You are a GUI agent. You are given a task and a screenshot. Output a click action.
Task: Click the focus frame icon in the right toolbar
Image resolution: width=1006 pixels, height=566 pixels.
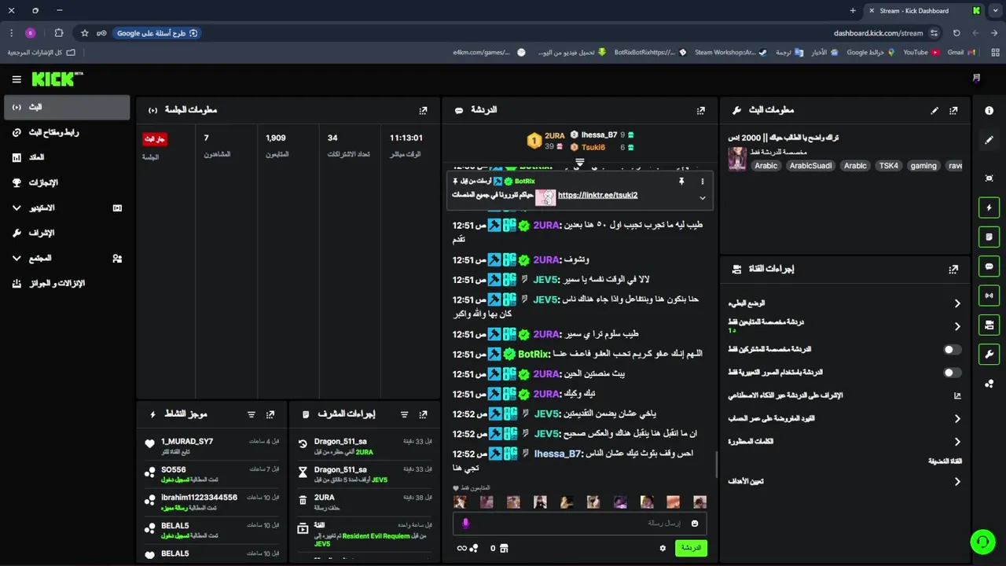tap(989, 178)
